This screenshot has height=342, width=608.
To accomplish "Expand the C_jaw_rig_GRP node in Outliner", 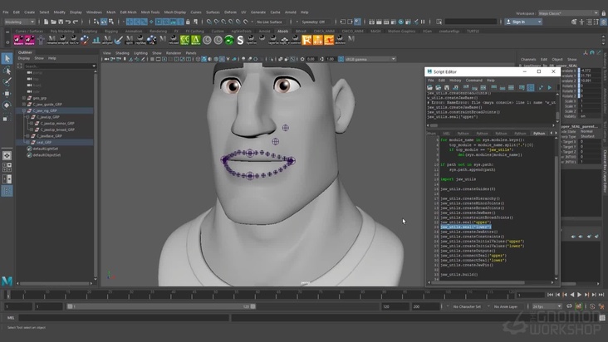I will click(x=25, y=110).
